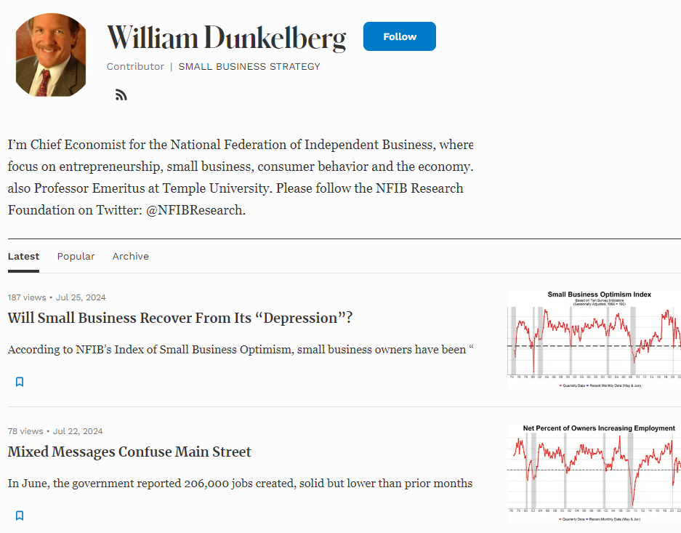Bookmark the "Mixed Messages Confuse Main Street" article
The image size is (681, 533).
(x=20, y=516)
